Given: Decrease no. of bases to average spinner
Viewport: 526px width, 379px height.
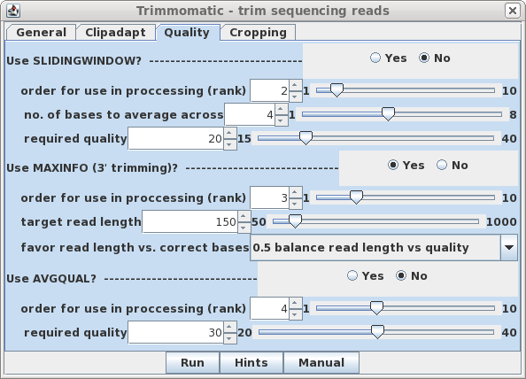Looking at the screenshot, I should [x=281, y=120].
